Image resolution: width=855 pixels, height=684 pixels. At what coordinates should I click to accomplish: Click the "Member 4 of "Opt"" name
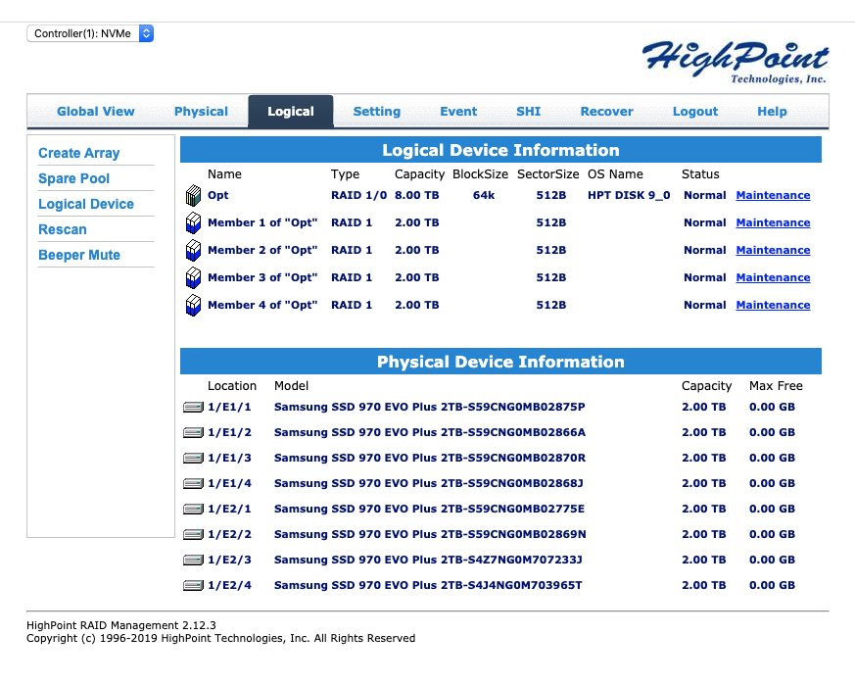point(262,305)
